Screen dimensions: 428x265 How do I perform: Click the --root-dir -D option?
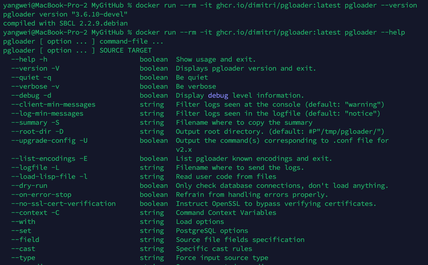[x=37, y=131]
